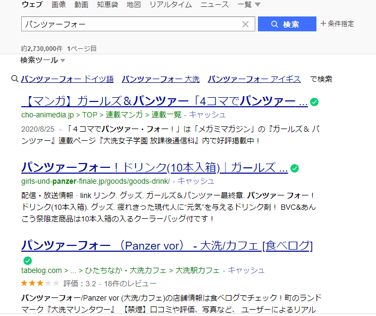Open the パンツァーフォー!ドリンク result title

(x=154, y=168)
